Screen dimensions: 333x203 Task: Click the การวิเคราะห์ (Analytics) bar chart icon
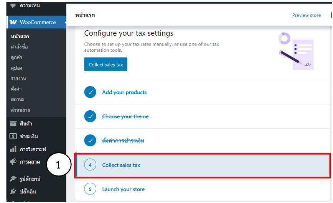tap(13, 149)
